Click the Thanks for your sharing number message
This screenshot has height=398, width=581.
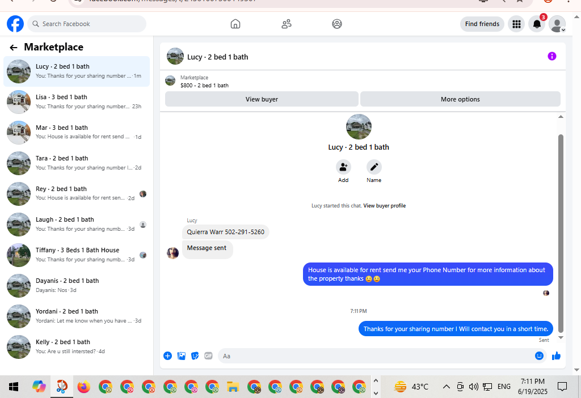pyautogui.click(x=456, y=329)
